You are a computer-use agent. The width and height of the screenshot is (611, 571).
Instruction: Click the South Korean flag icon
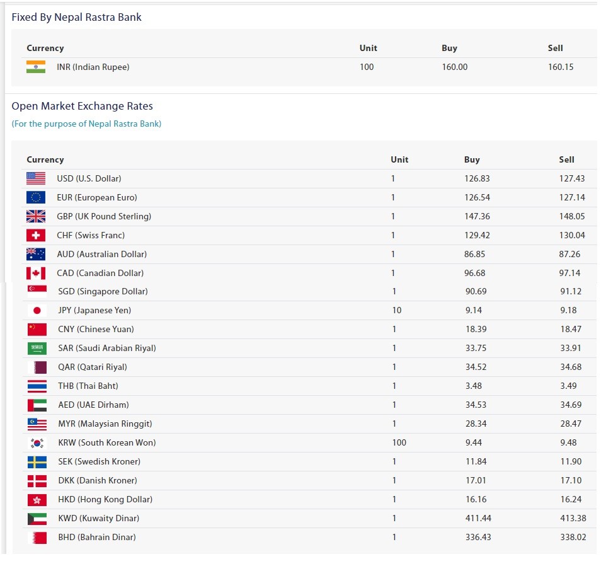pyautogui.click(x=37, y=442)
